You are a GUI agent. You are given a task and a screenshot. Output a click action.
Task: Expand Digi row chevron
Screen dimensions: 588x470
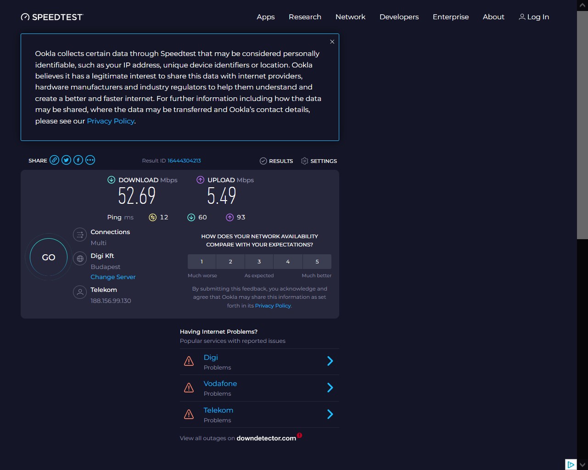click(x=330, y=361)
